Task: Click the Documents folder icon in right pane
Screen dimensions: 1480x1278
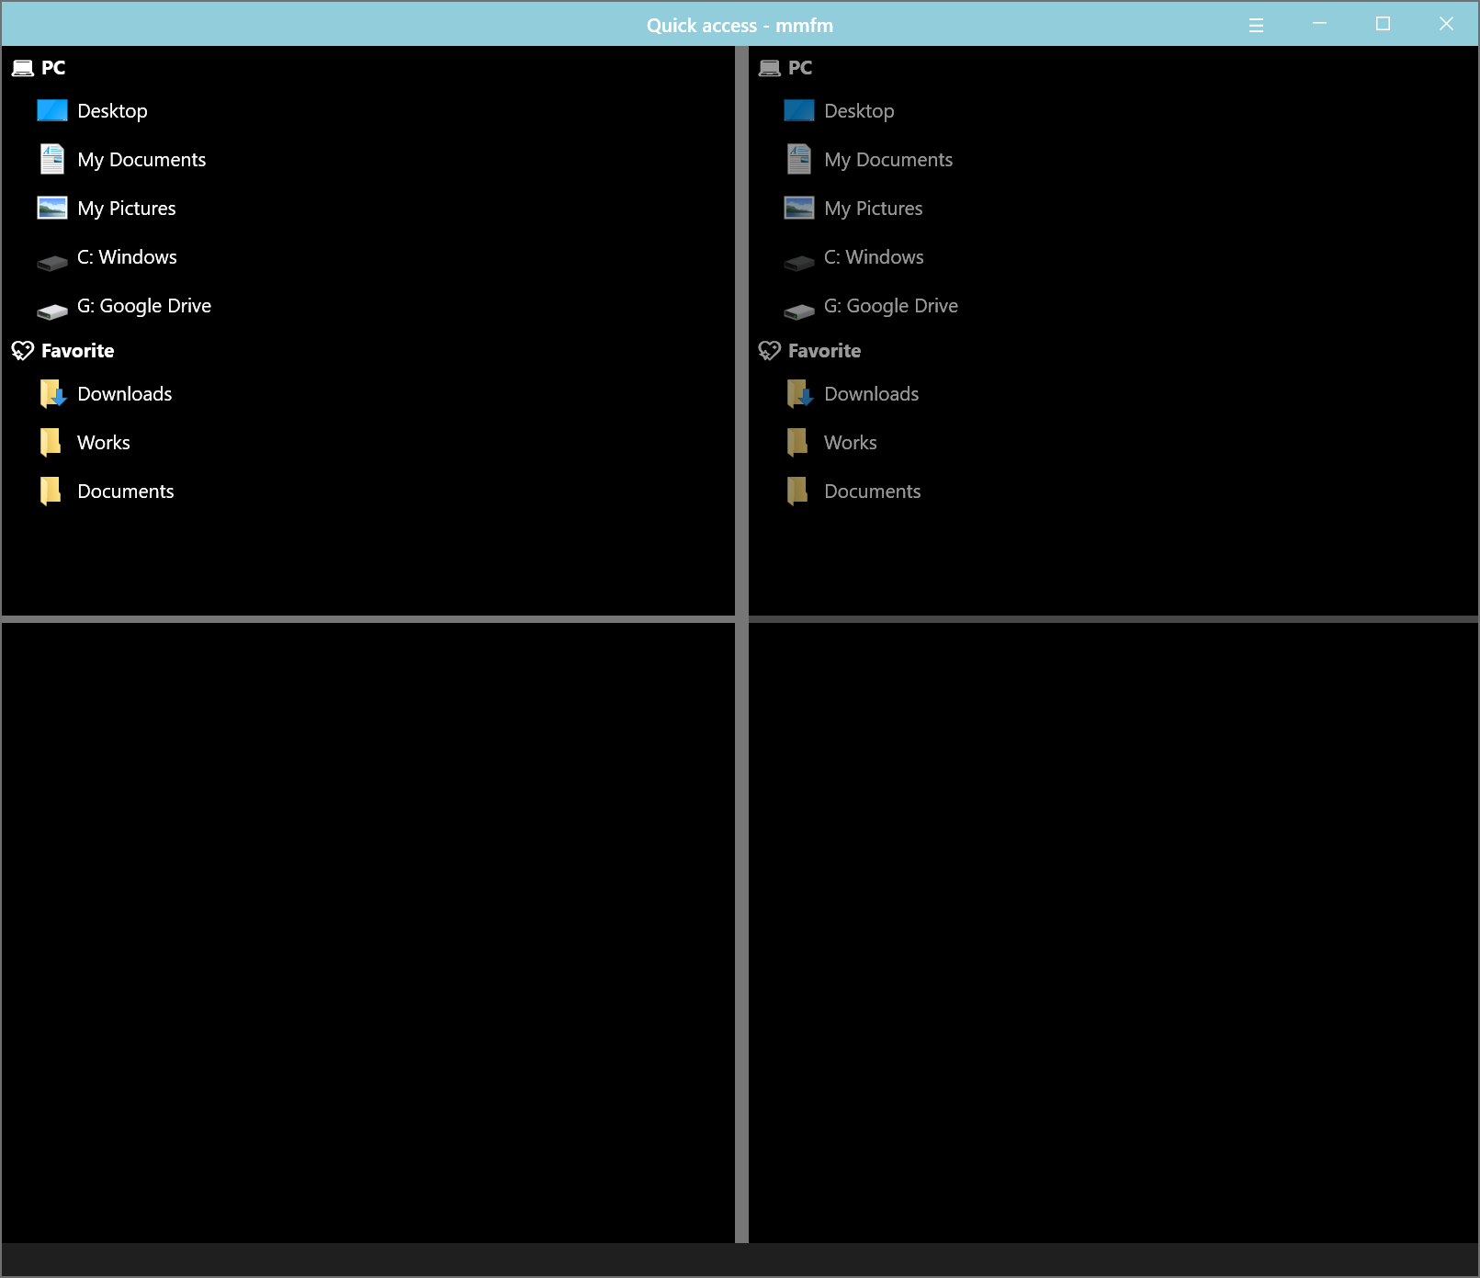Action: (x=797, y=492)
